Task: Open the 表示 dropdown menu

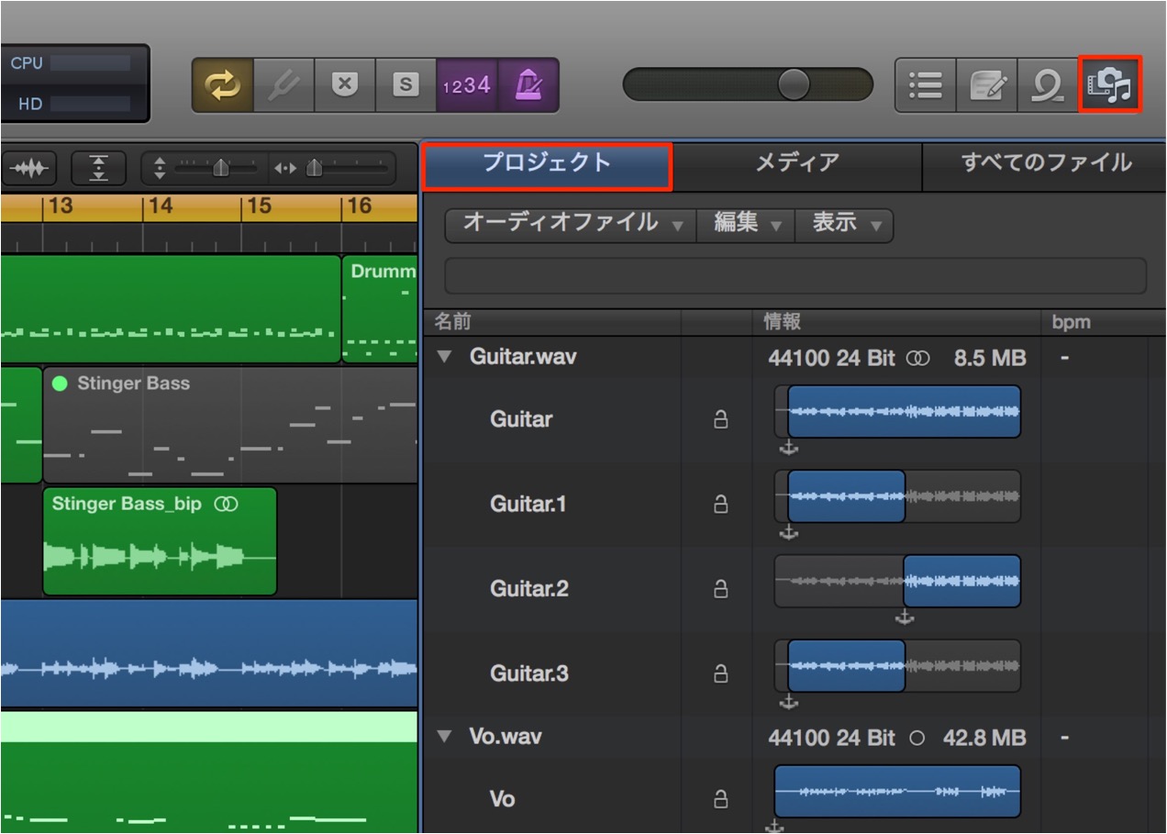Action: click(x=844, y=224)
